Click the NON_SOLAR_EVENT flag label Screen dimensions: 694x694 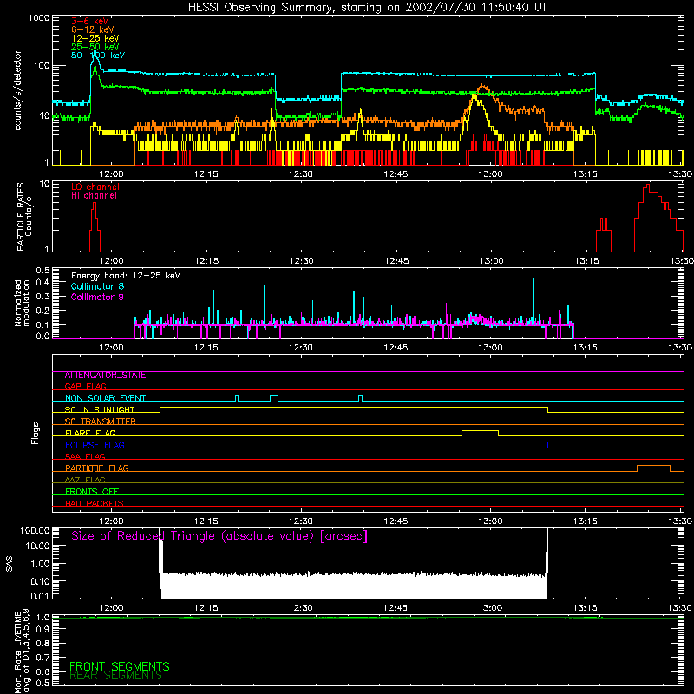105,398
